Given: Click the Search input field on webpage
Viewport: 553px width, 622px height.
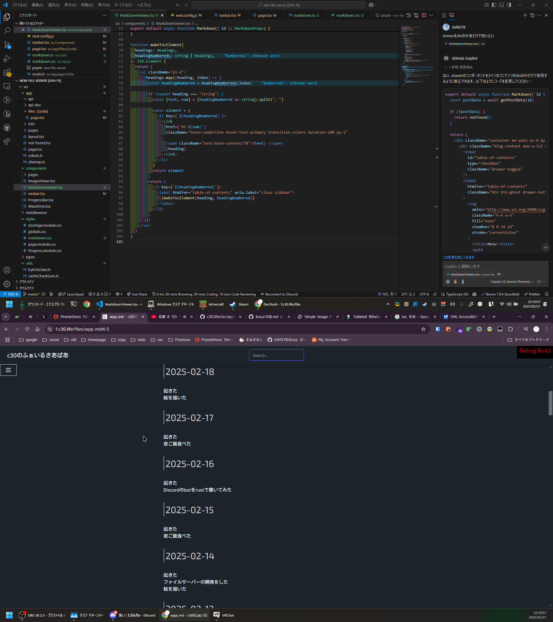Looking at the screenshot, I should coord(276,355).
